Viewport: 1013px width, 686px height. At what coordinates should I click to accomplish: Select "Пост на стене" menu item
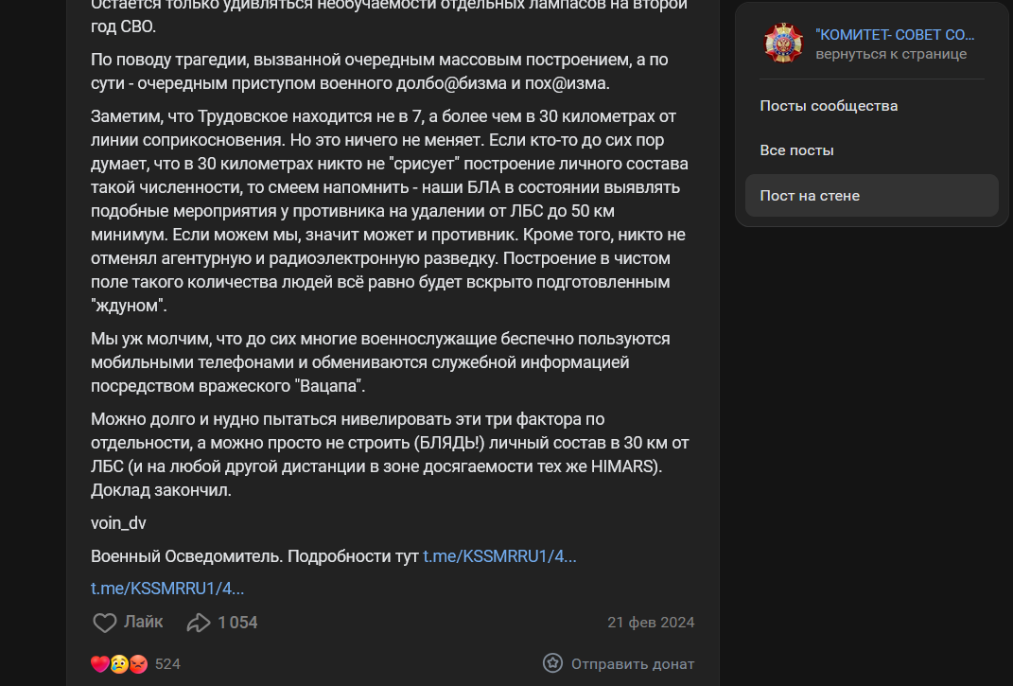pyautogui.click(x=810, y=196)
